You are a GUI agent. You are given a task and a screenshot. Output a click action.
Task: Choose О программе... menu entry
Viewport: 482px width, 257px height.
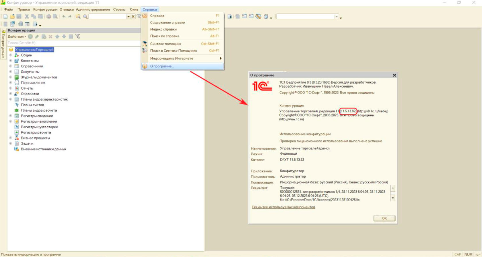[182, 66]
